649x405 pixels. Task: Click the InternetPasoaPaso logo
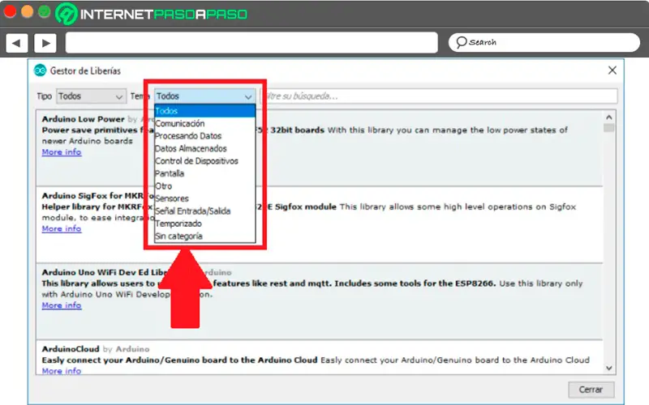(152, 14)
